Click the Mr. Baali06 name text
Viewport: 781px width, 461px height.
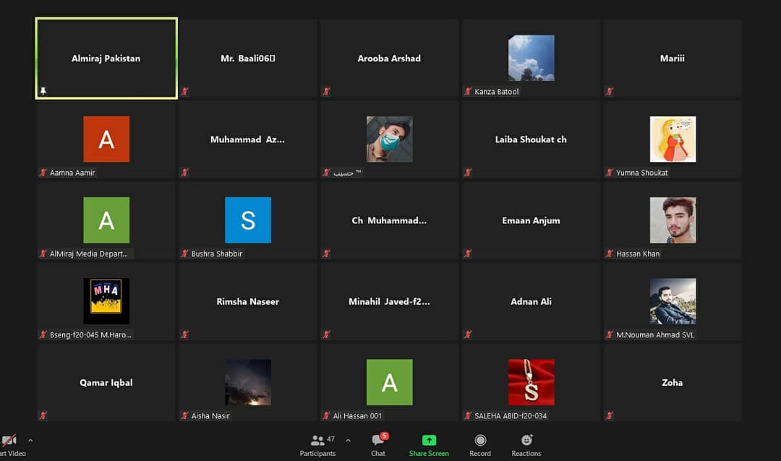coord(247,59)
